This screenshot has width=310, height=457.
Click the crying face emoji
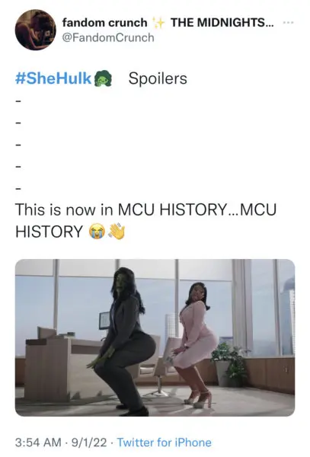point(96,232)
